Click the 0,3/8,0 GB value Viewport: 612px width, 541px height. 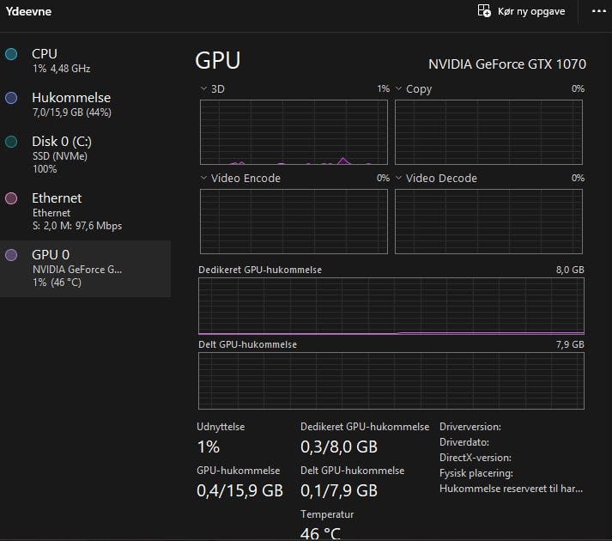pos(339,447)
